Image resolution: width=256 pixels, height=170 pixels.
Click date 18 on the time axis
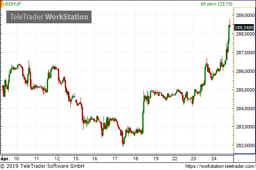[x=135, y=159]
